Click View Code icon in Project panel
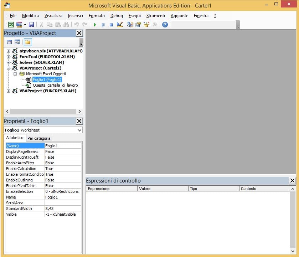This screenshot has width=299, height=257. (x=9, y=42)
